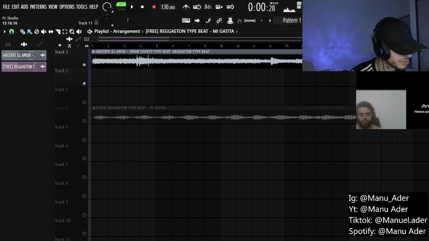
Task: Click the Playlist - Arrangement breadcrumb
Action: (117, 31)
